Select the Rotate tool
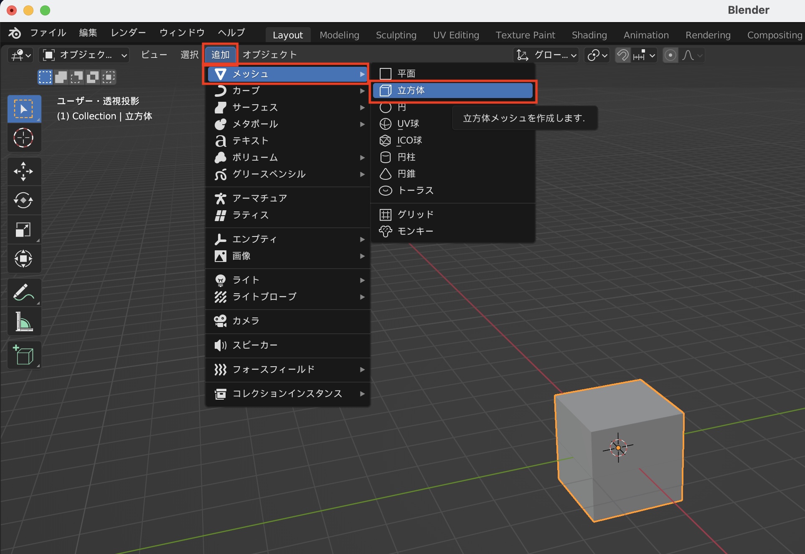This screenshot has height=554, width=805. tap(23, 201)
